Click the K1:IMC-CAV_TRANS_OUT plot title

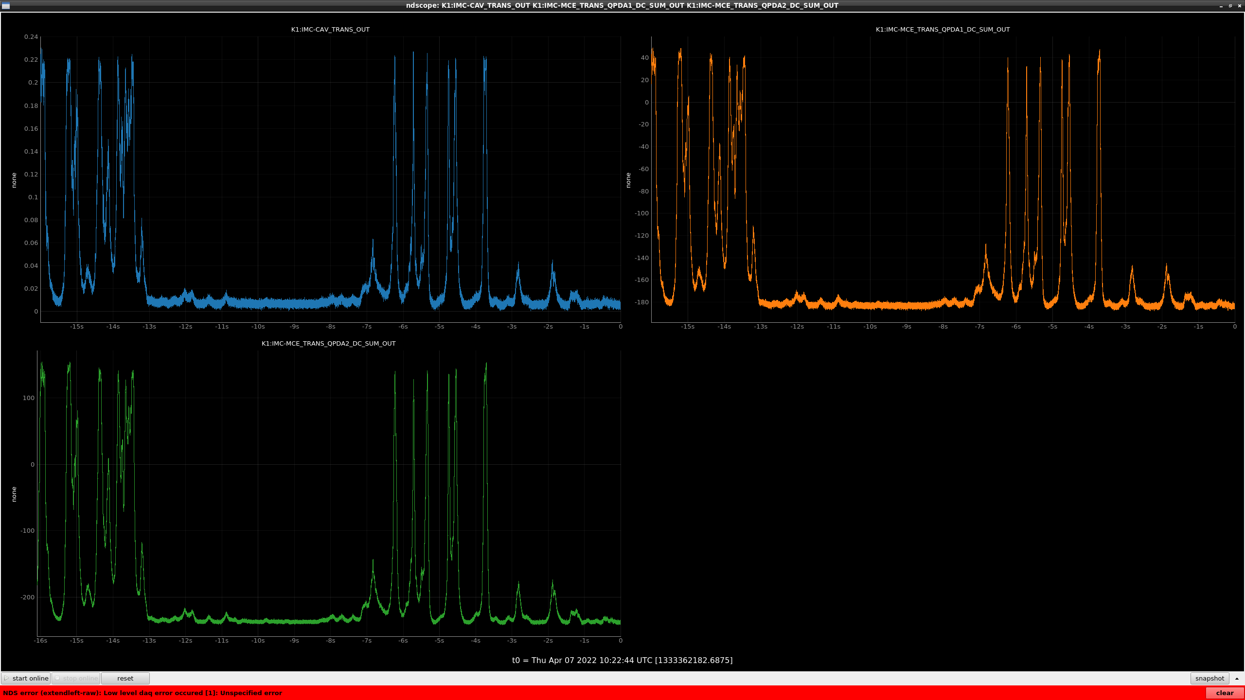(330, 29)
